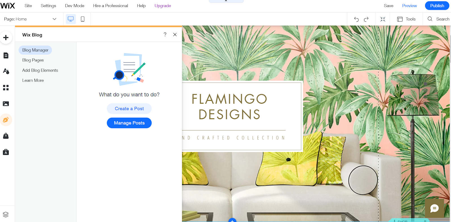Open the Pages and Menu sidebar icon

pyautogui.click(x=6, y=55)
